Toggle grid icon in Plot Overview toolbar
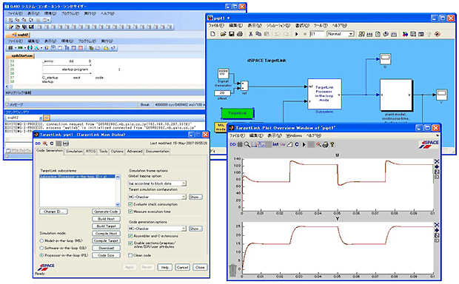459x284 pixels. click(240, 144)
